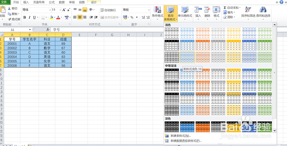Select the Format Painter (格式刷) brush
This screenshot has width=287, height=146.
tap(9, 19)
